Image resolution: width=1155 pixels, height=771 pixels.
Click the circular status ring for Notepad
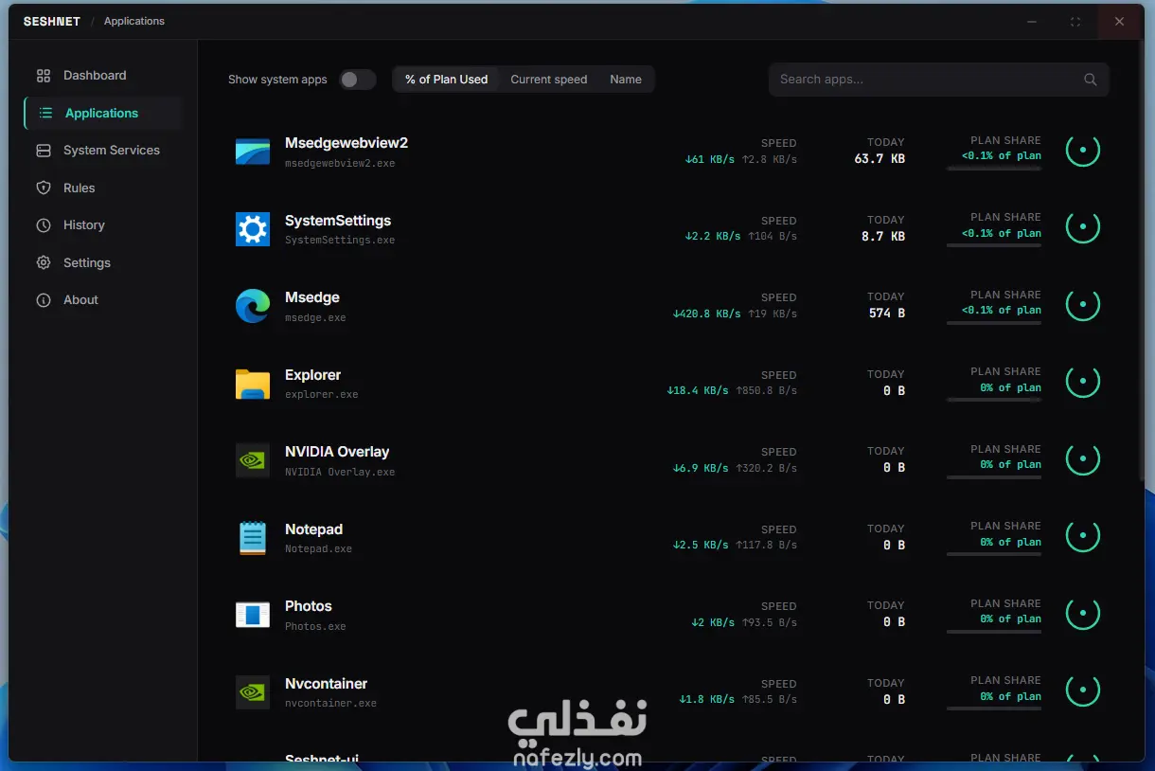coord(1083,536)
